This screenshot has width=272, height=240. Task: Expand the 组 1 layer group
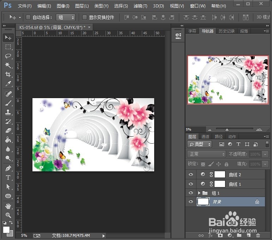[199, 193]
